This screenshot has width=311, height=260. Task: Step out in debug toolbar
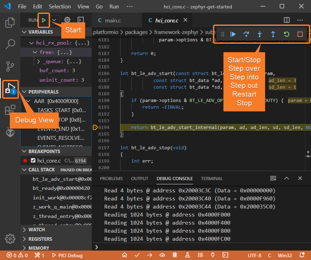[x=273, y=34]
